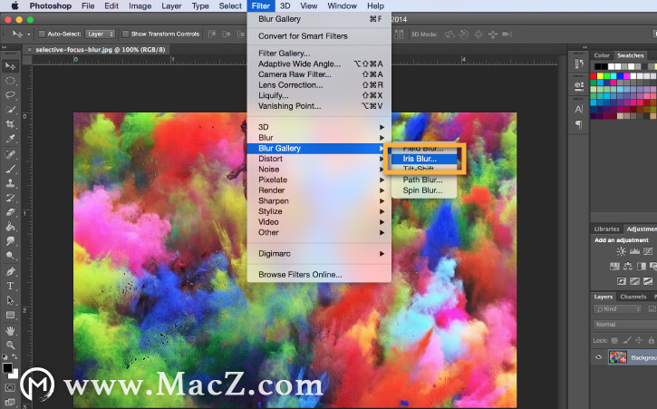Viewport: 657px width, 409px height.
Task: Select the Hand tool
Action: 10,331
